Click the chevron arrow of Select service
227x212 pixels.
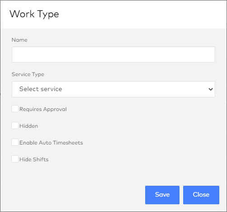[211, 89]
